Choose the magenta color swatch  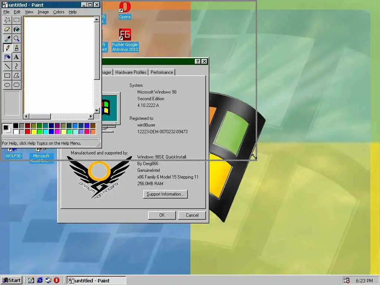coord(58,132)
